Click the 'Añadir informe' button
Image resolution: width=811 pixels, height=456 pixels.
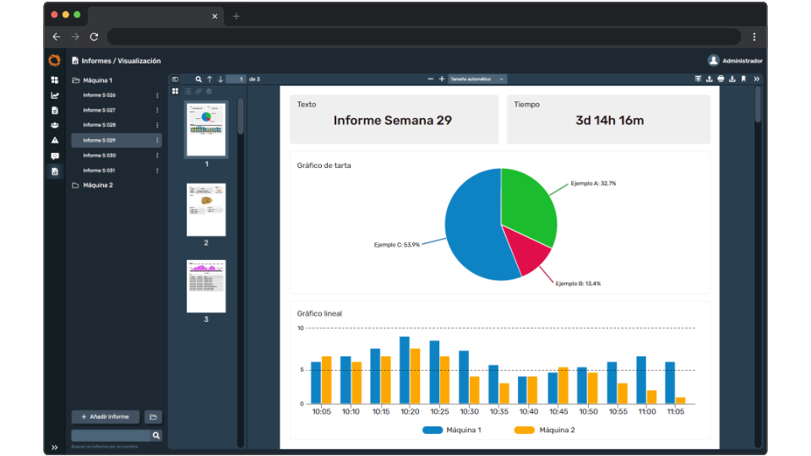point(106,416)
